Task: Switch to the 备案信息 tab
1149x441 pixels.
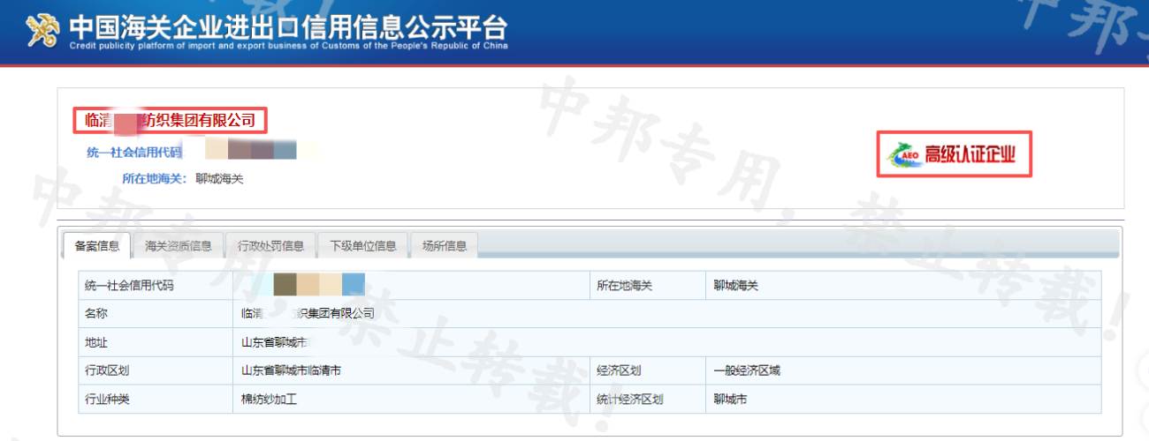Action: (97, 246)
